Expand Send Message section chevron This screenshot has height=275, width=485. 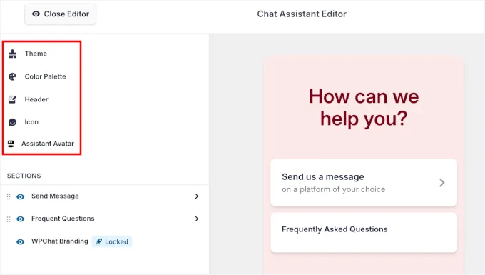[x=197, y=196]
